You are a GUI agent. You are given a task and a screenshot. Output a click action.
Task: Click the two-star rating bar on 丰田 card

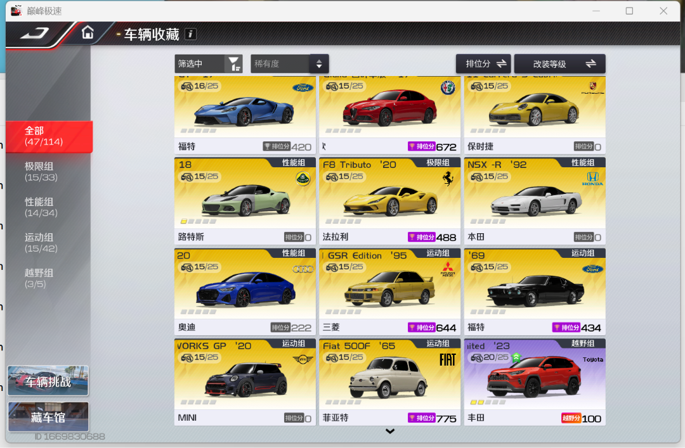pos(488,402)
